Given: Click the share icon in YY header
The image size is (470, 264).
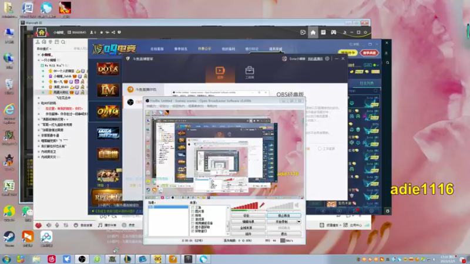Looking at the screenshot, I should coord(113,32).
